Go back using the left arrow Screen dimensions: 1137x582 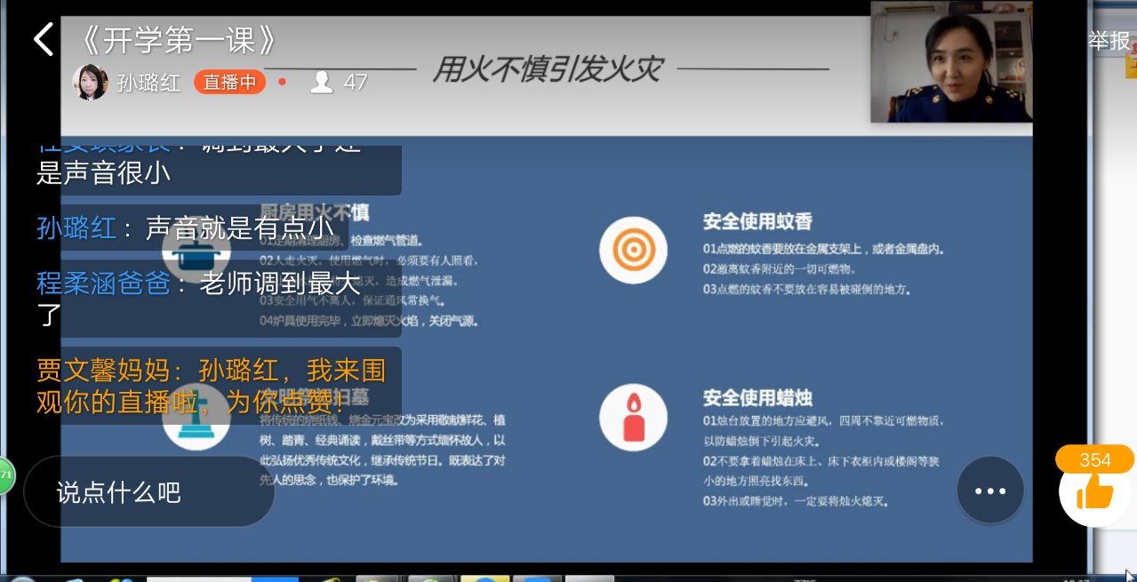tap(43, 40)
